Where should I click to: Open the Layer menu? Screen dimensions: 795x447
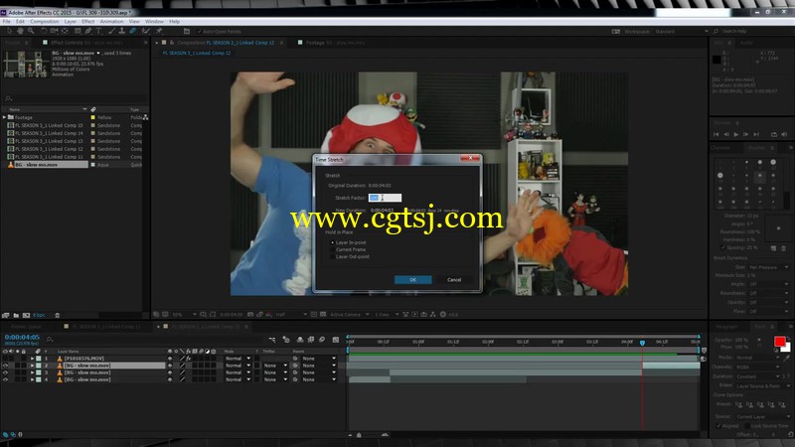(x=70, y=22)
